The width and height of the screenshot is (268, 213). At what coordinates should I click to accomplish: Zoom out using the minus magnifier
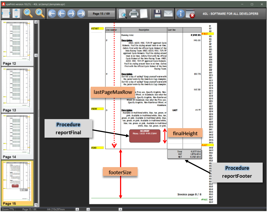coord(28,14)
